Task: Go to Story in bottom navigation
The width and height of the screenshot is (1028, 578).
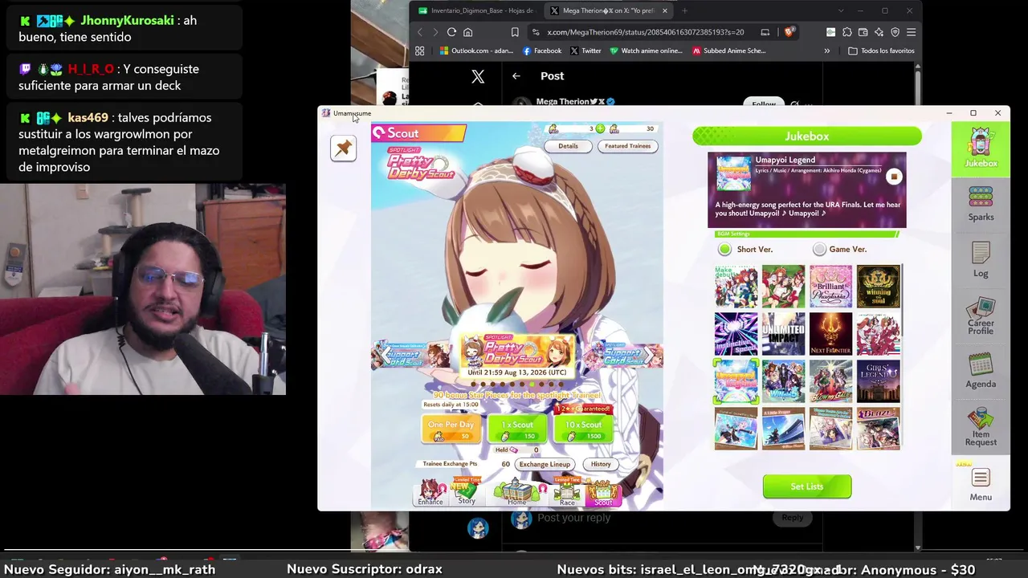Action: pyautogui.click(x=467, y=491)
